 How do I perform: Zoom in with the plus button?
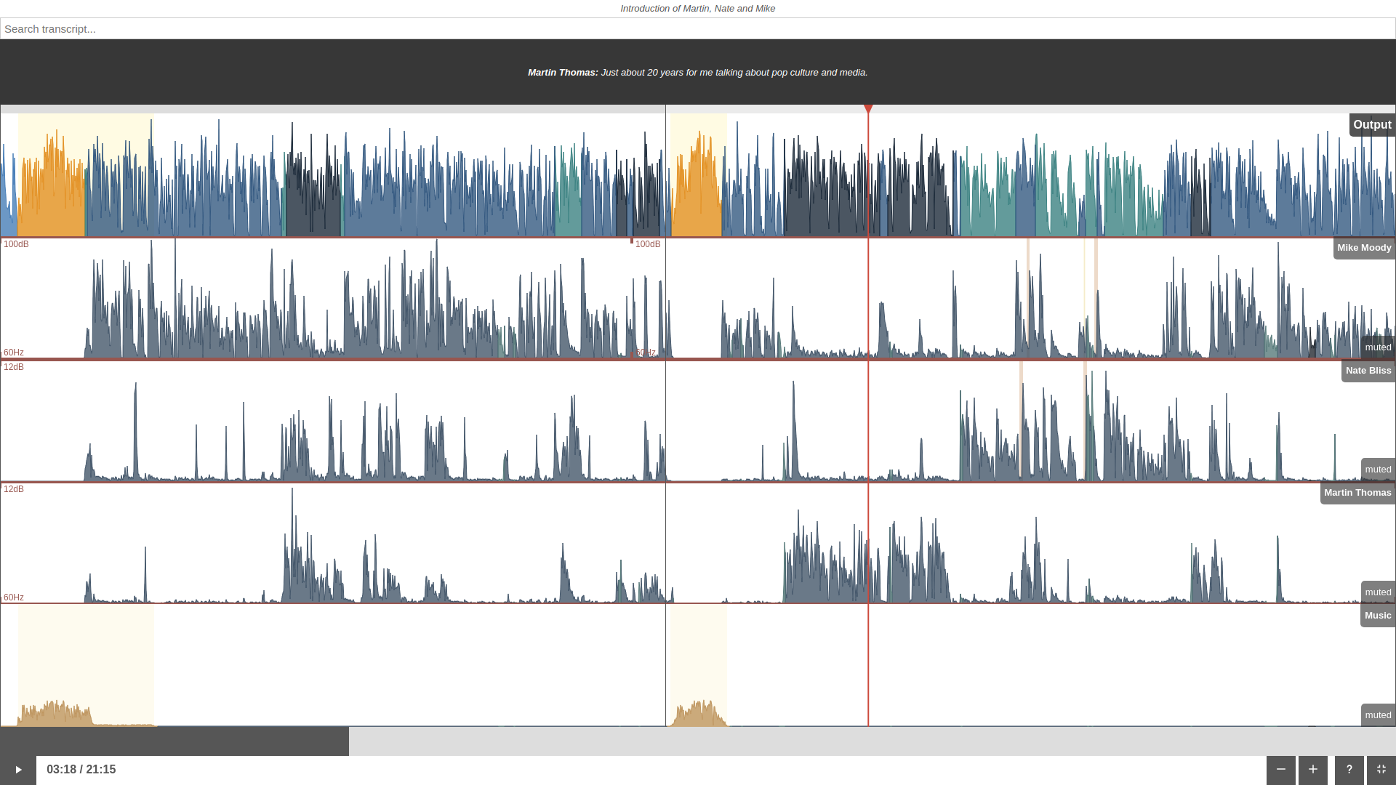[1313, 770]
